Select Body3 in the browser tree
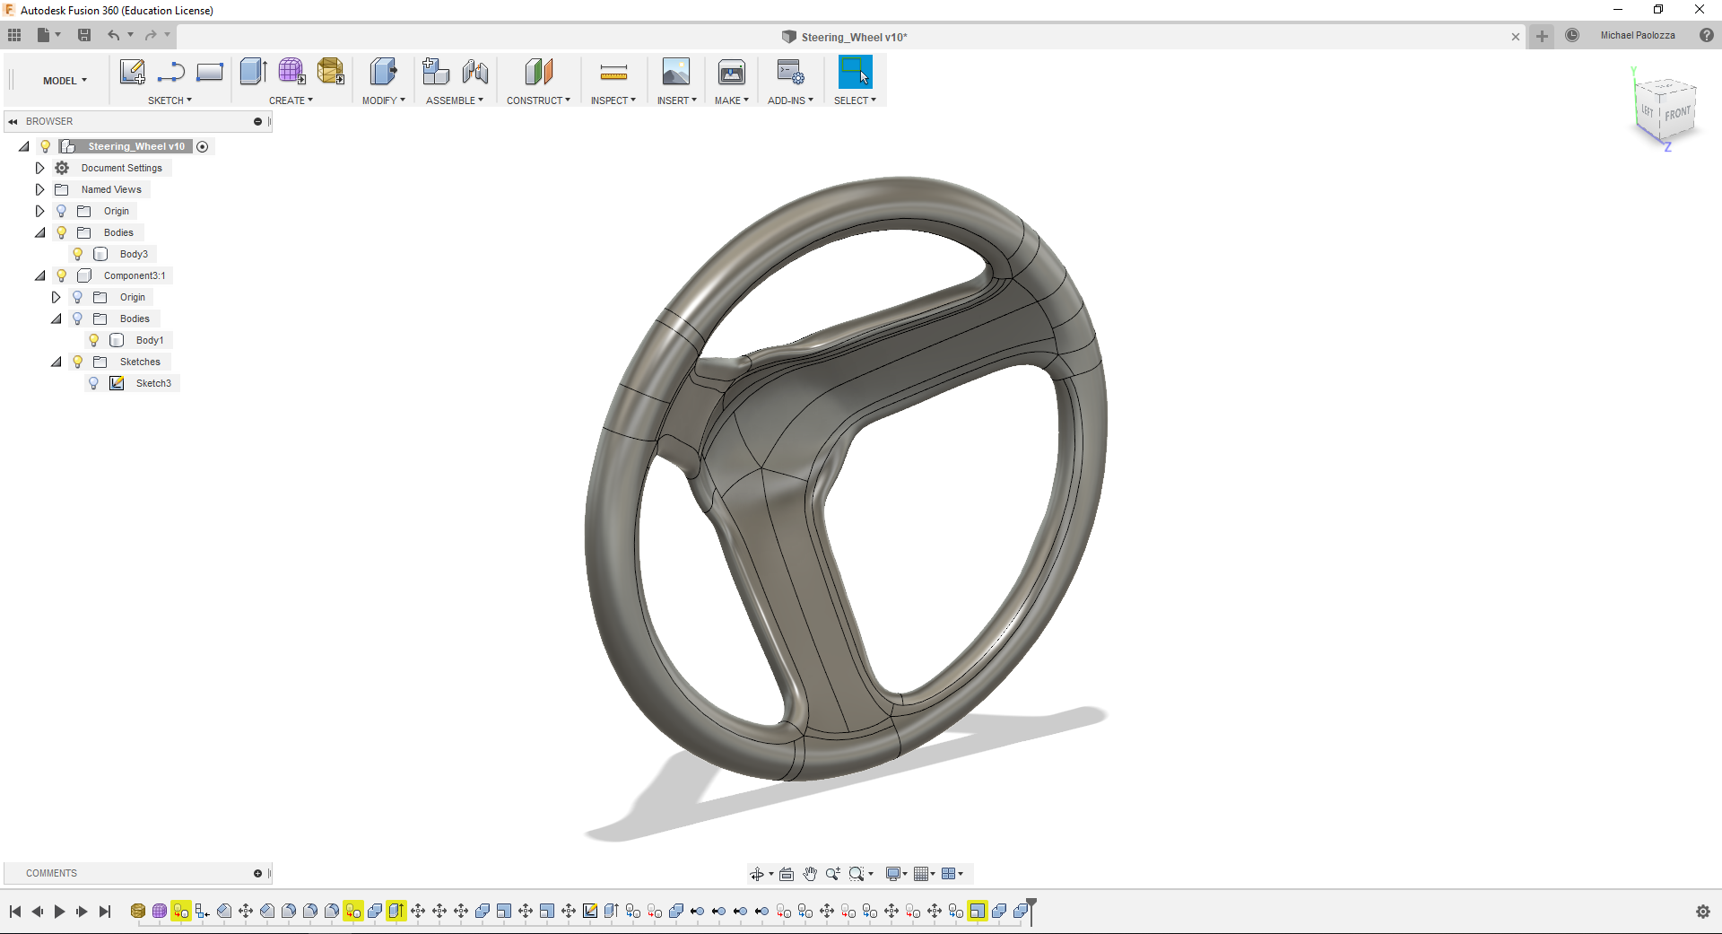The image size is (1722, 934). coord(134,254)
